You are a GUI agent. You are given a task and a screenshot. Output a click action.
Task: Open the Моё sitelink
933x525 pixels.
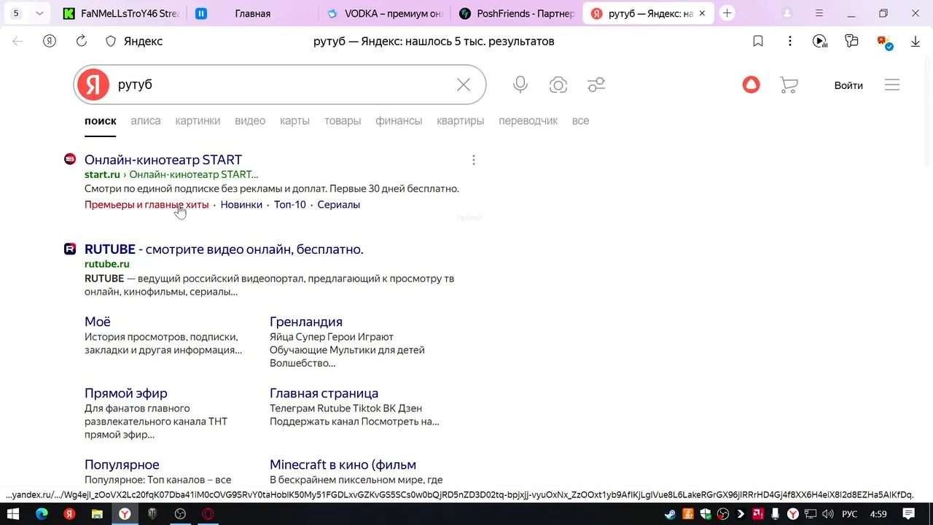98,322
